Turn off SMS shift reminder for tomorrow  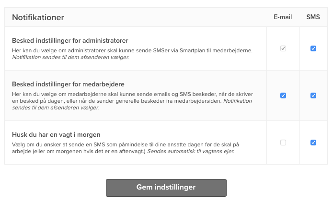point(313,143)
